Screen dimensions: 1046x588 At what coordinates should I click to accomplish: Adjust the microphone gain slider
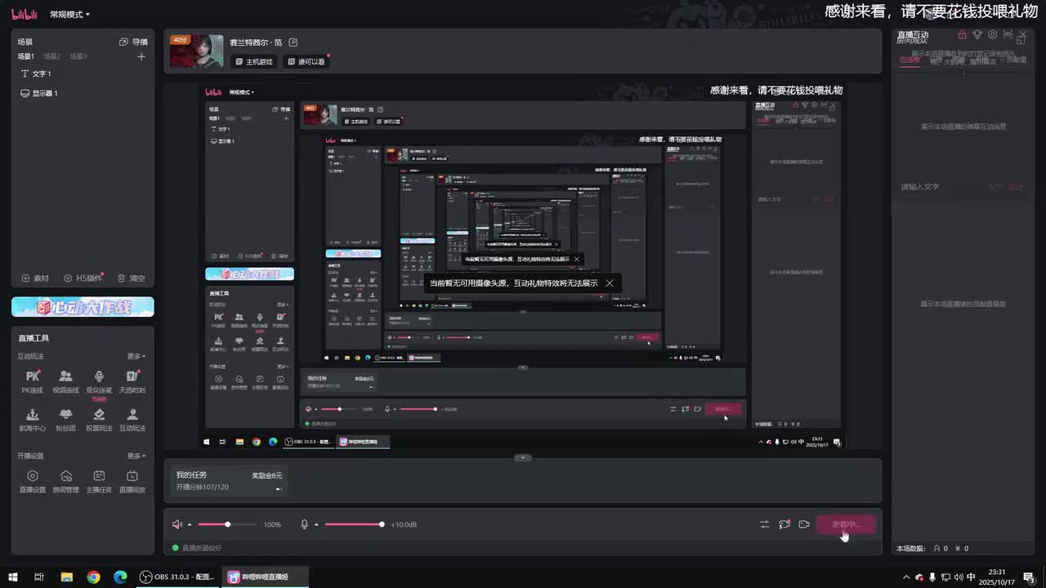[x=354, y=524]
